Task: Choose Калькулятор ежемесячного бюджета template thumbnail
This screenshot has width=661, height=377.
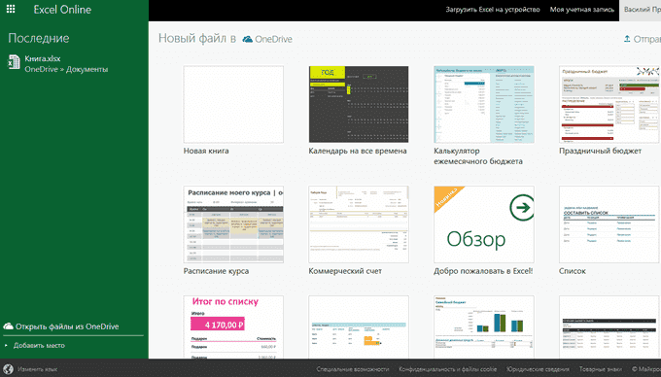Action: point(483,104)
